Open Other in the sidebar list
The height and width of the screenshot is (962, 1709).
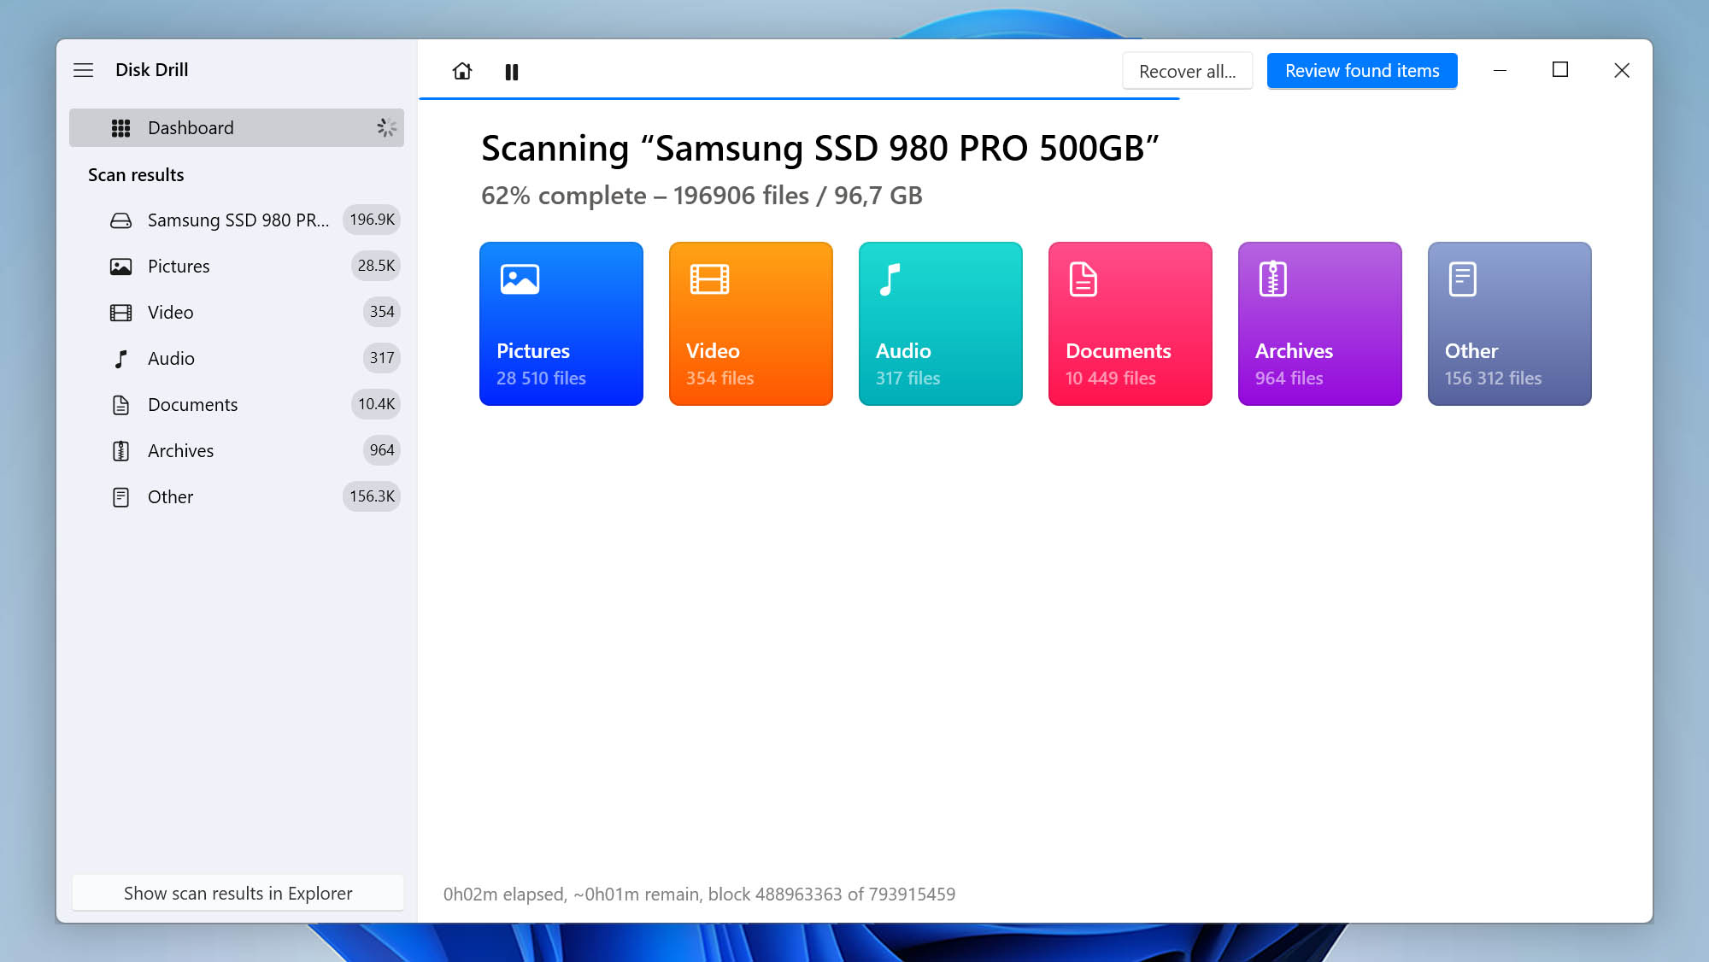point(237,497)
